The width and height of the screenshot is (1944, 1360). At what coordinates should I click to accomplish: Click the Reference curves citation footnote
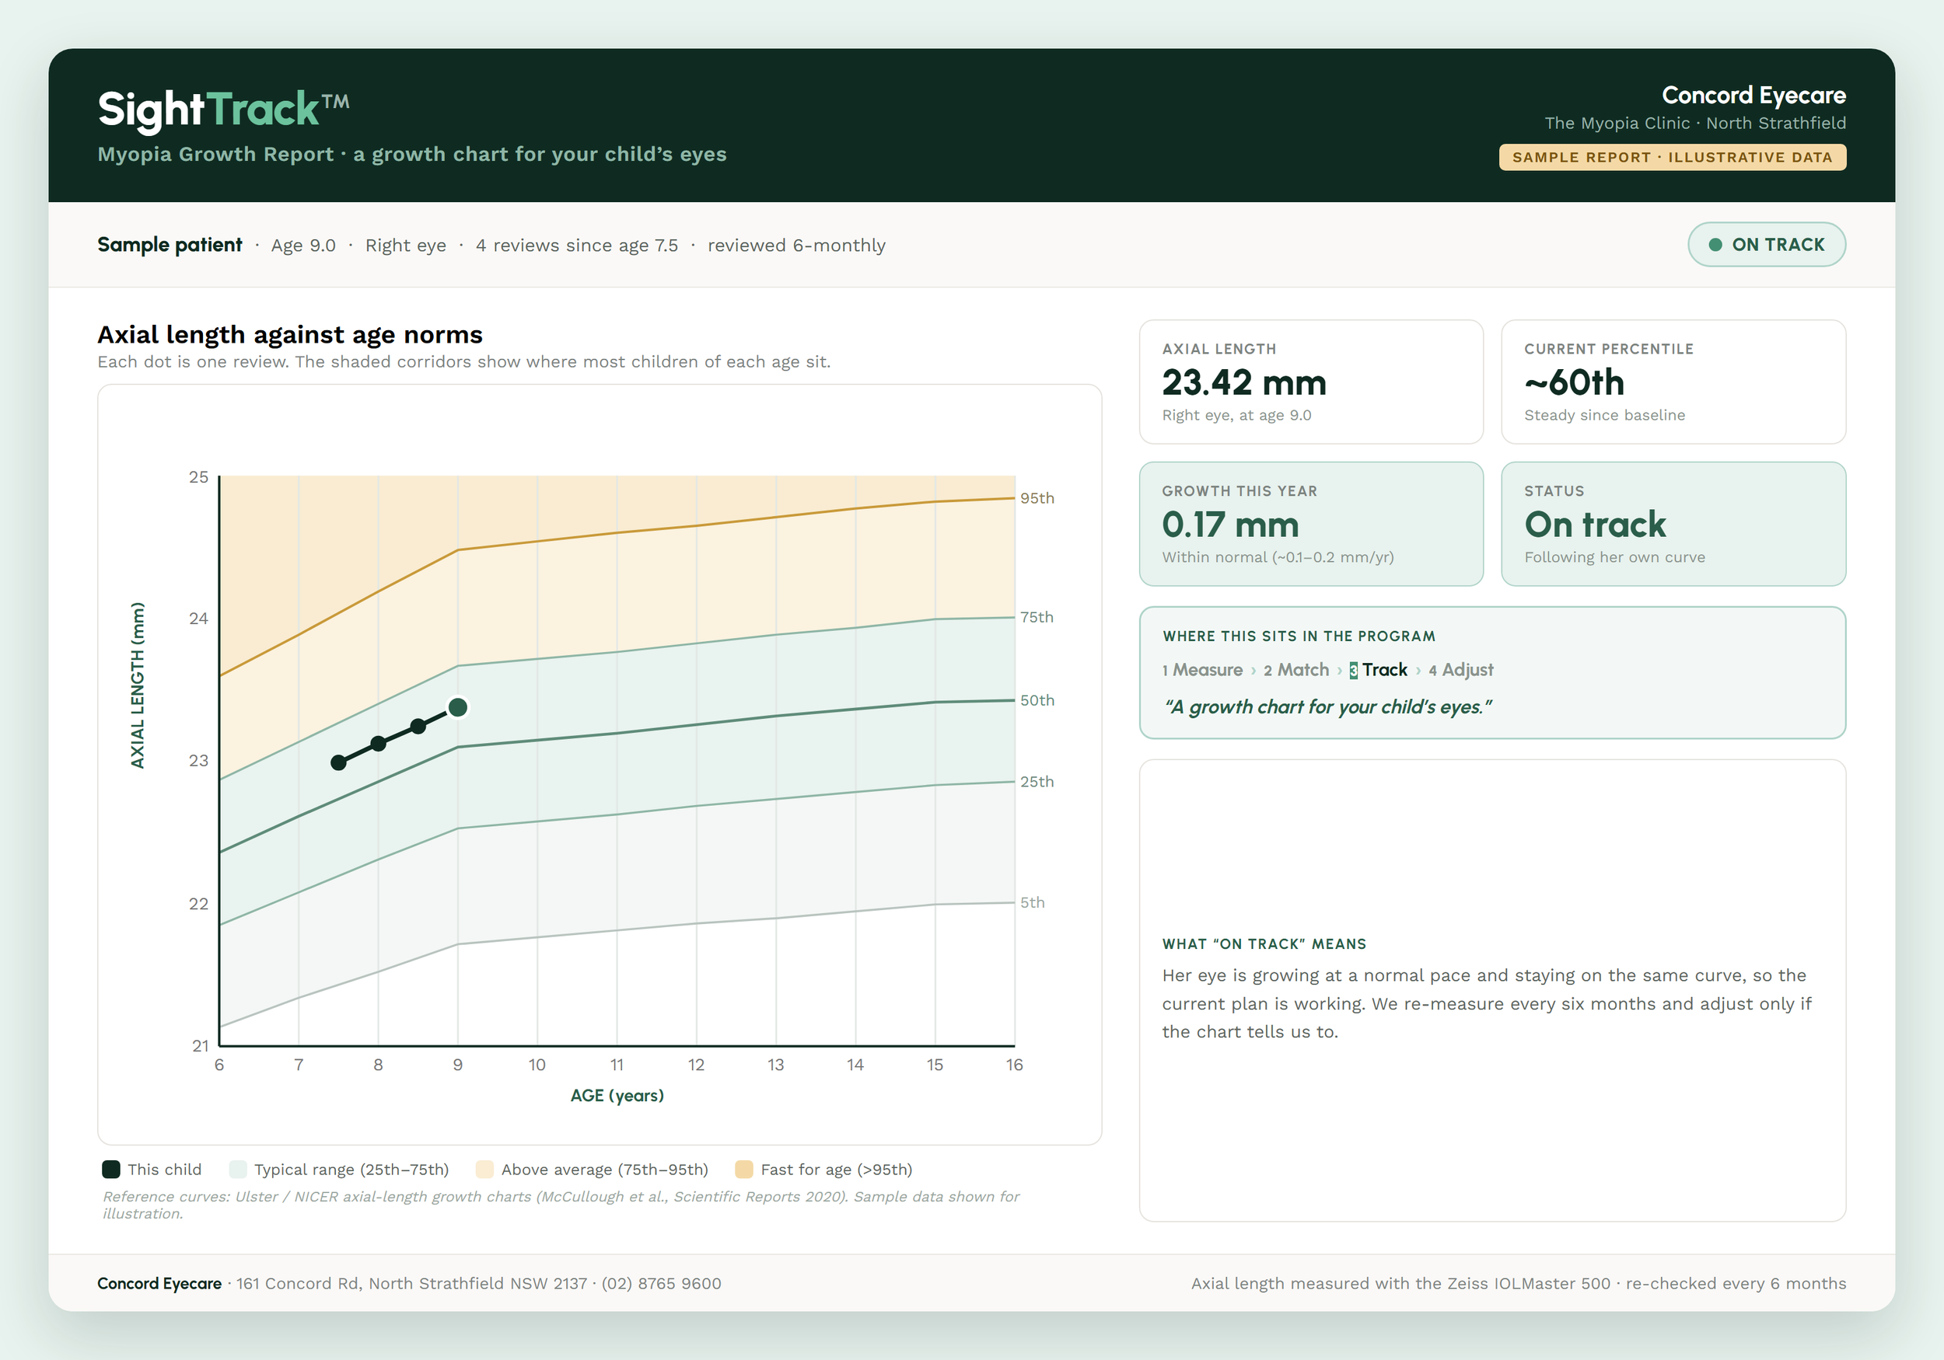[x=561, y=1205]
